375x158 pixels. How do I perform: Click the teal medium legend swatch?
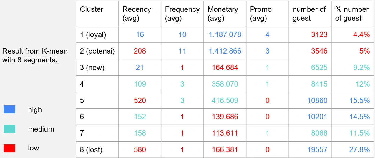[x=9, y=129]
